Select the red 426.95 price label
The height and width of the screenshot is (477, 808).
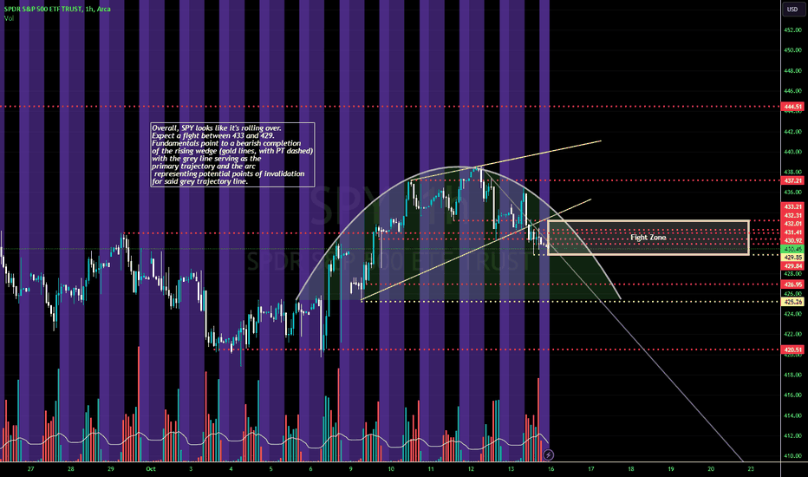point(793,284)
